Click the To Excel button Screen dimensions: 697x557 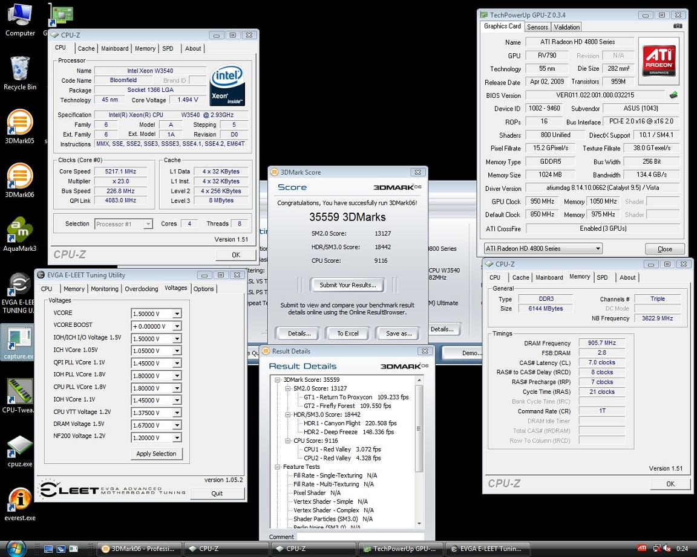(348, 333)
